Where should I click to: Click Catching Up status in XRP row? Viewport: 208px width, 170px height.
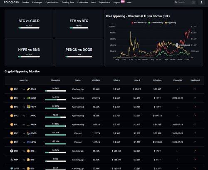(78, 160)
